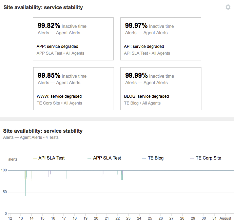Toggle API SLA Test legend series
The width and height of the screenshot is (234, 224).
pos(51,158)
